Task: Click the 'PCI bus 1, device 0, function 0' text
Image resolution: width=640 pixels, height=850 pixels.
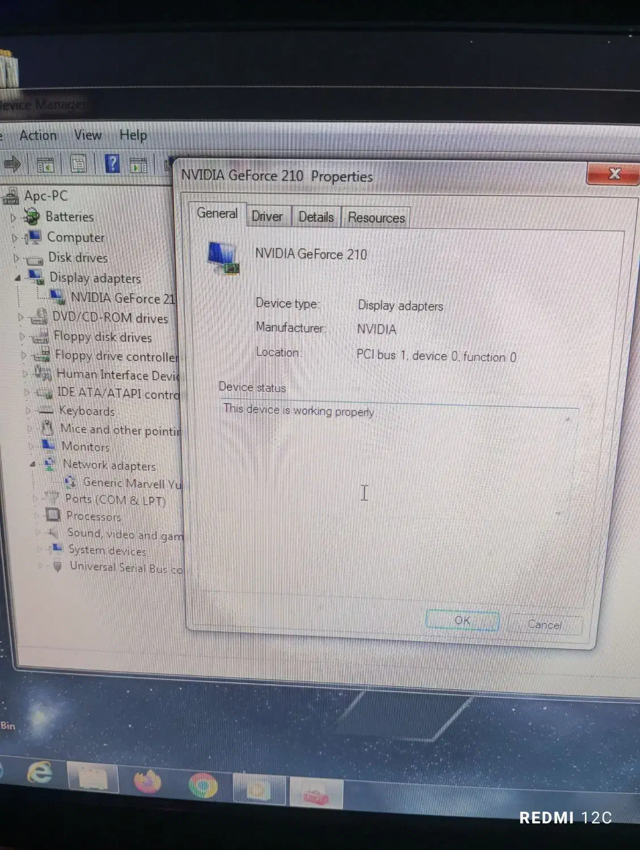Action: pyautogui.click(x=436, y=356)
